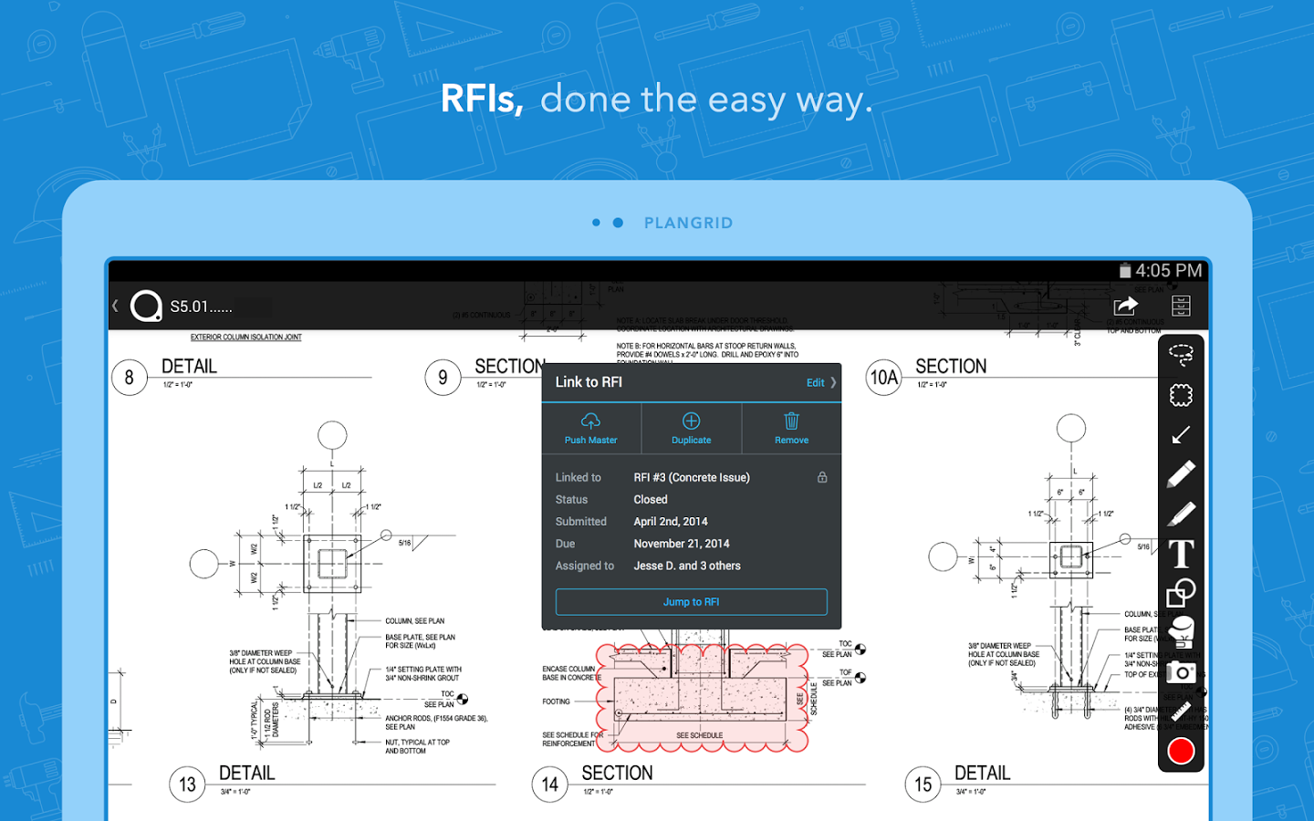
Task: Click section number 10A bubble
Action: point(884,378)
